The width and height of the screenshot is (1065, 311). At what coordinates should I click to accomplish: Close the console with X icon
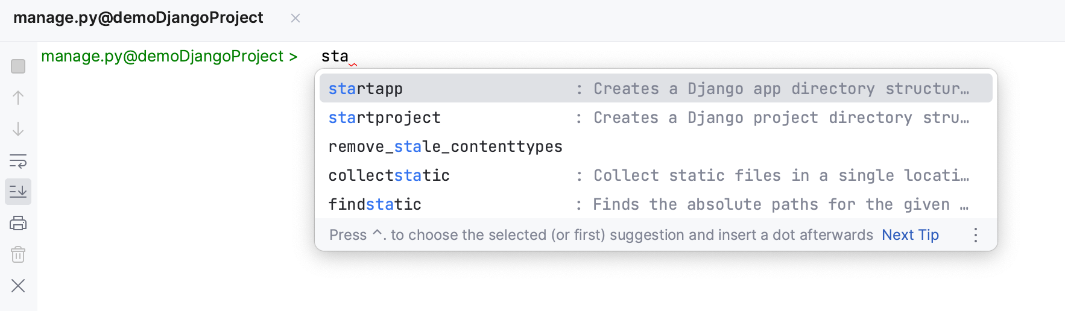click(x=18, y=286)
